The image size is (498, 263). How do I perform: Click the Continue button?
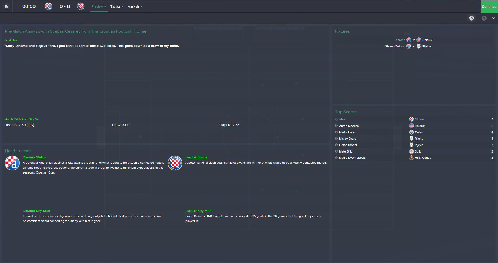click(489, 6)
